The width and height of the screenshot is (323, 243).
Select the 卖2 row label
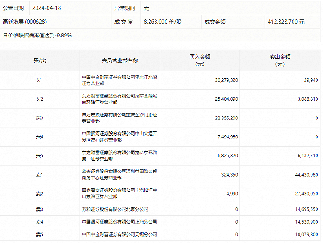pos(40,193)
